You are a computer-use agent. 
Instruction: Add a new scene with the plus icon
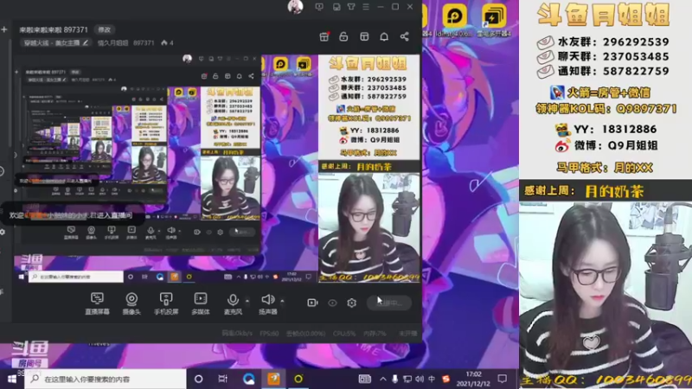click(x=4, y=29)
